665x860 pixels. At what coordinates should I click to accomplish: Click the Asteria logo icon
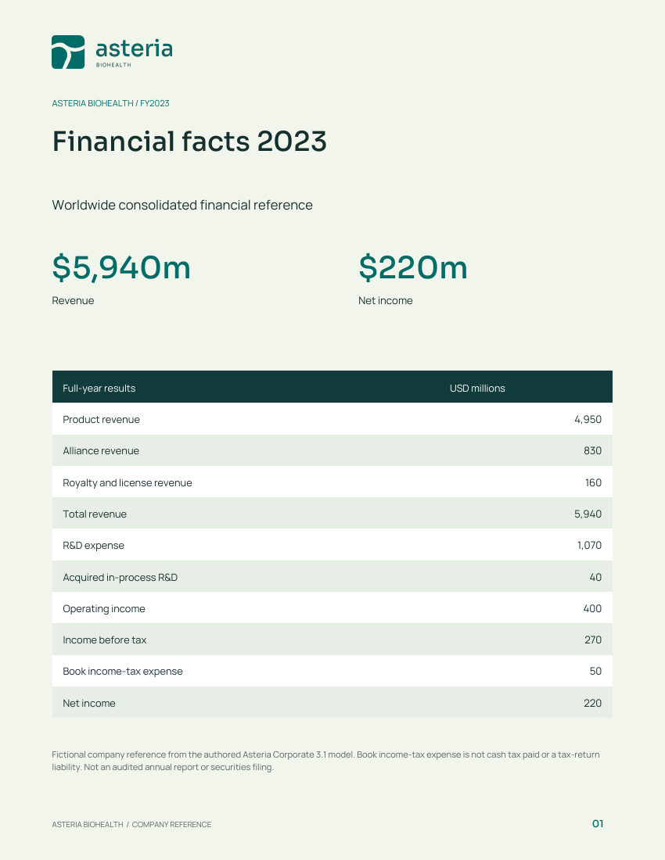68,52
